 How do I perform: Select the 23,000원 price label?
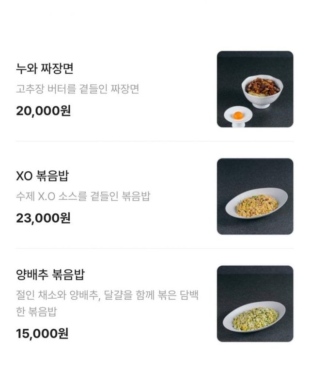43,218
